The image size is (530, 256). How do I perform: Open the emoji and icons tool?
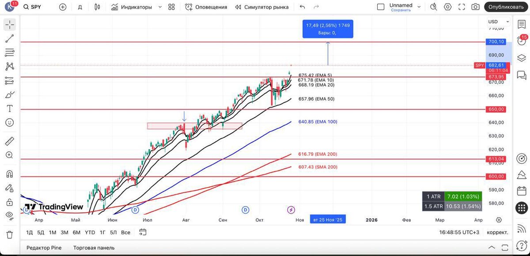coord(10,122)
